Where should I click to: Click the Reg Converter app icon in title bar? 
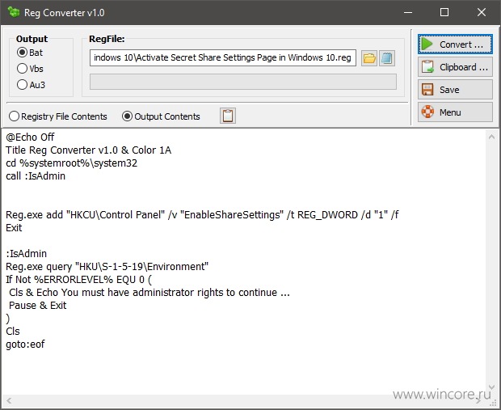14,12
